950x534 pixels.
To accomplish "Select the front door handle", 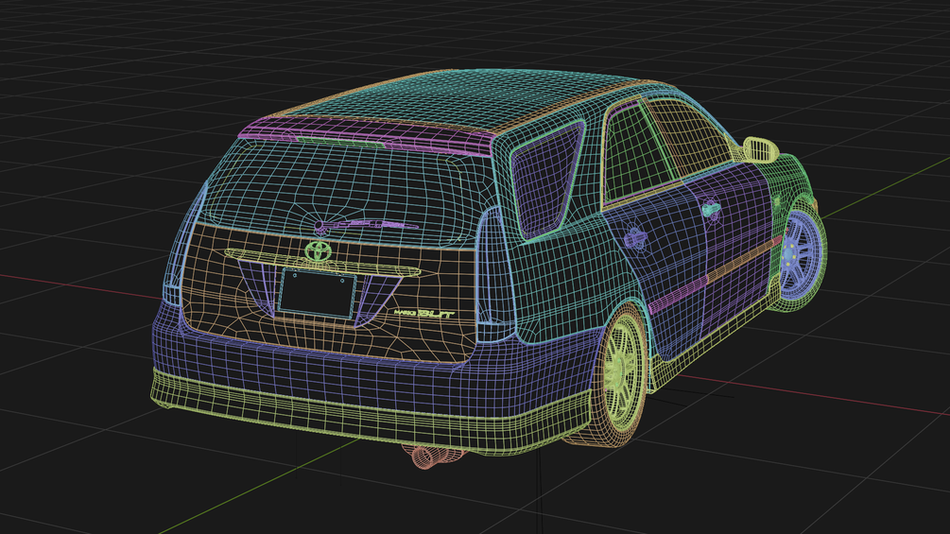I will click(711, 210).
